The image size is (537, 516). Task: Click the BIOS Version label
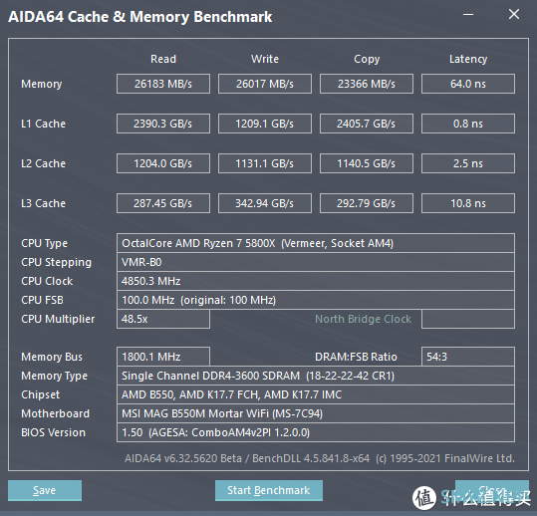pyautogui.click(x=53, y=432)
